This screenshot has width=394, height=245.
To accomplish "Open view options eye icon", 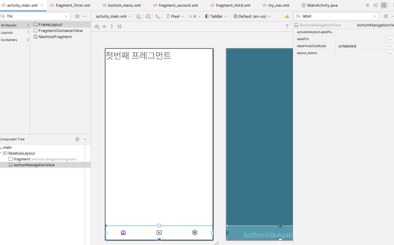I will click(x=97, y=26).
